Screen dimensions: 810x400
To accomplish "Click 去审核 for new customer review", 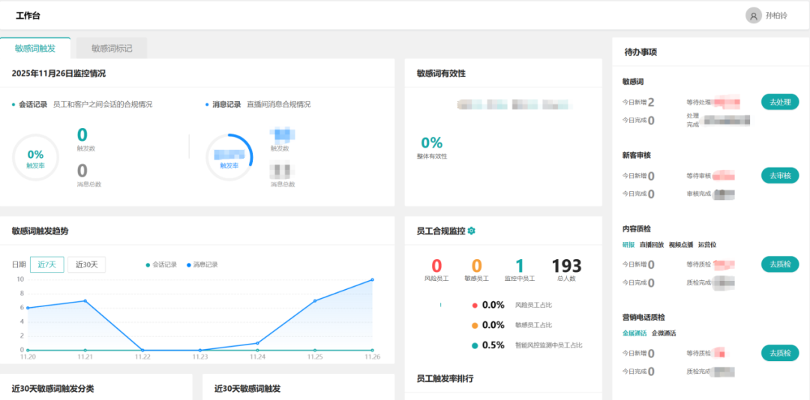I will [780, 175].
